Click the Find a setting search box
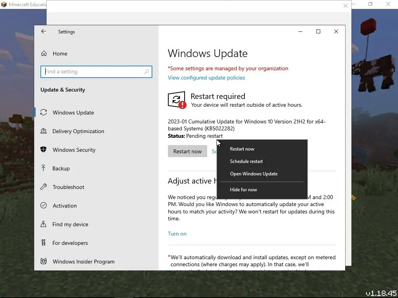 coord(96,72)
